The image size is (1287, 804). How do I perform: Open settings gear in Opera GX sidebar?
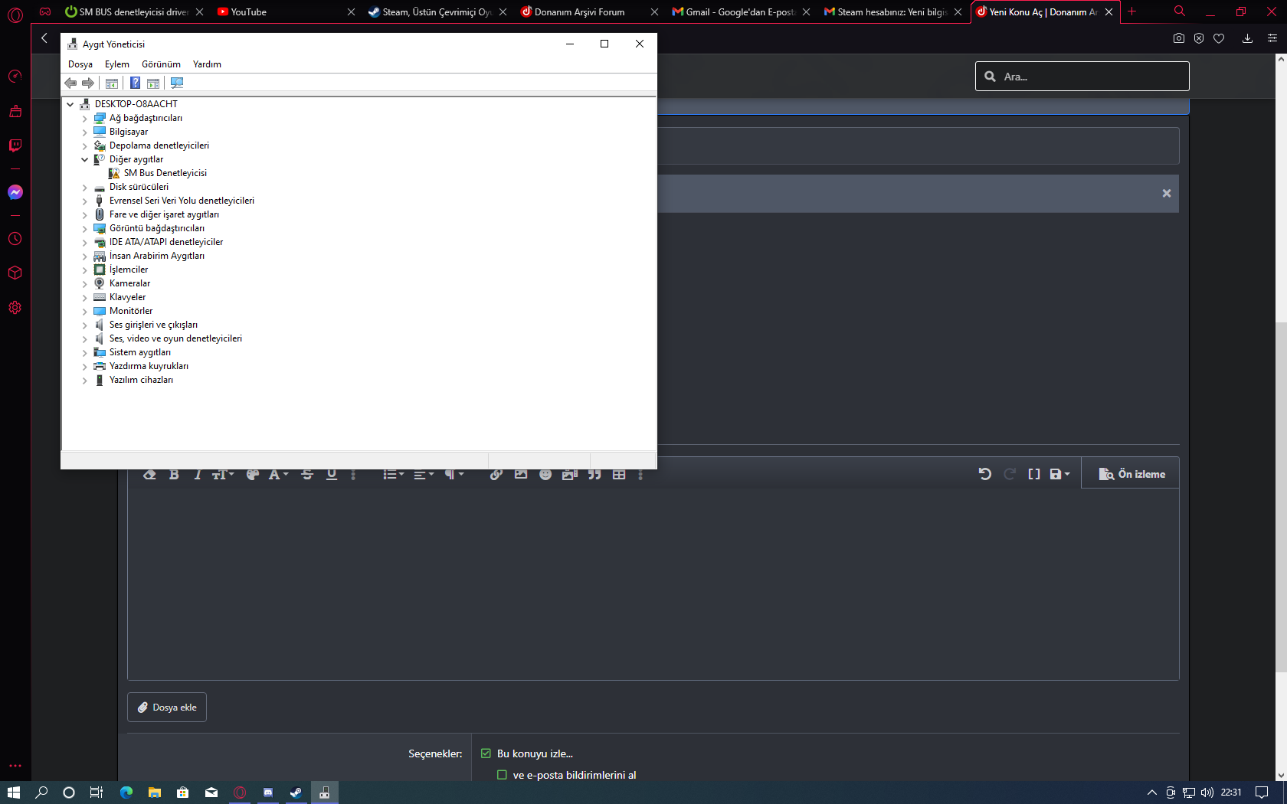pyautogui.click(x=15, y=308)
